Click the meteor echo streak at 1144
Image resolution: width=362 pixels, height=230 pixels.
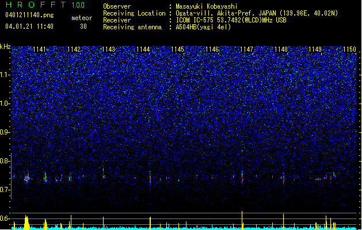click(x=150, y=178)
